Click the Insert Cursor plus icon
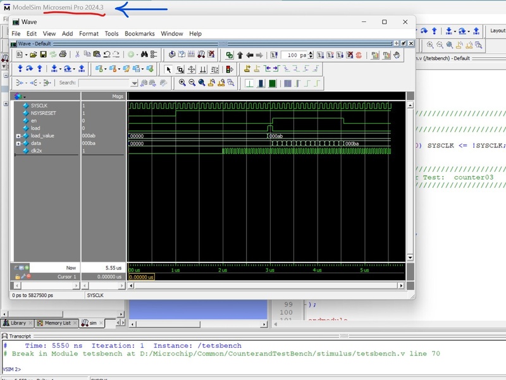 click(27, 268)
